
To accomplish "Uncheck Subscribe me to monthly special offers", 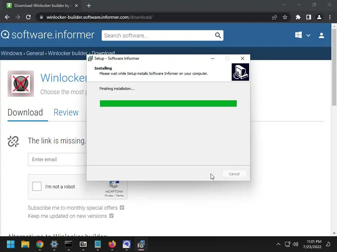I will [122, 208].
